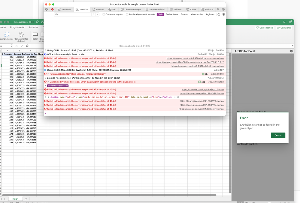Click Cerrar in the Error dialog
Image resolution: width=300 pixels, height=203 pixels.
click(278, 136)
